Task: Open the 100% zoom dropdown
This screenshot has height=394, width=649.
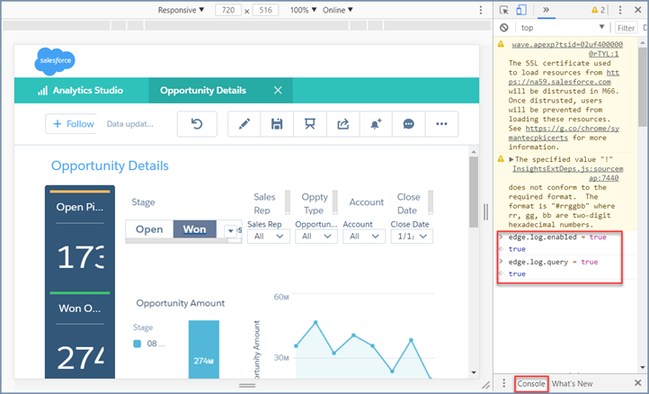Action: (303, 10)
